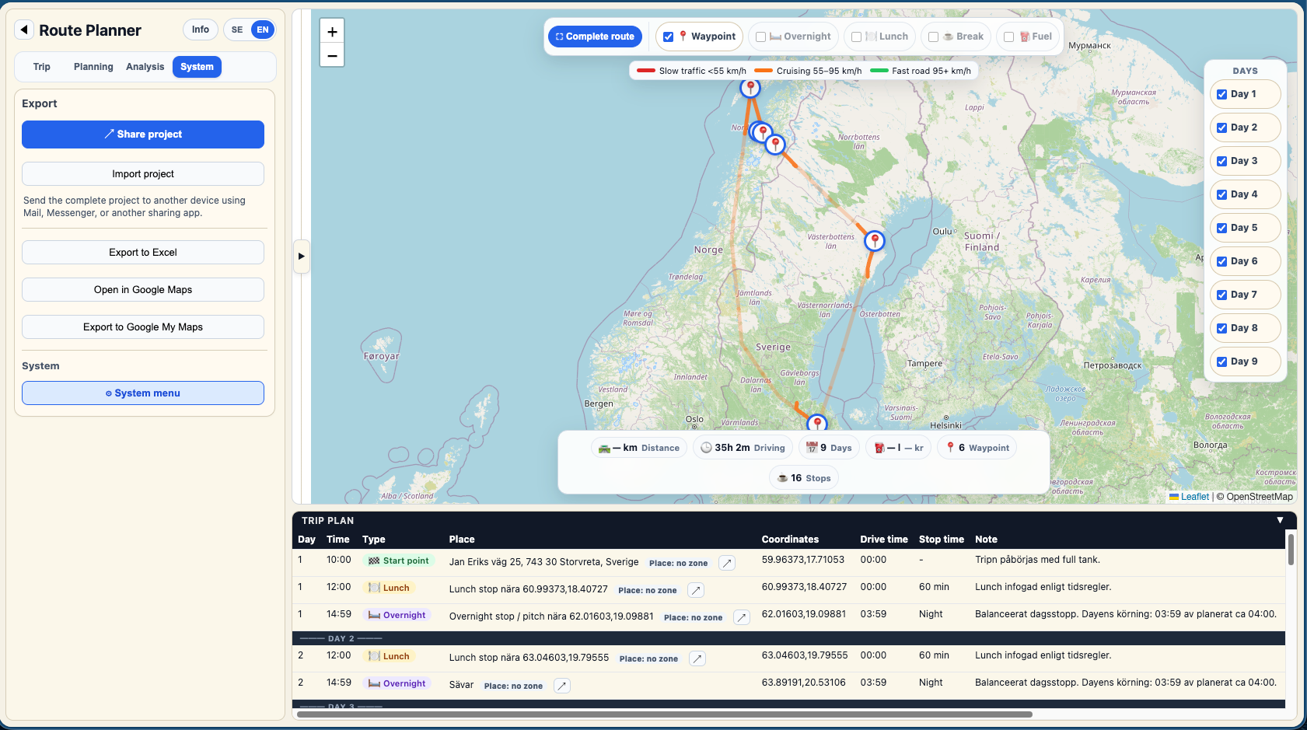Click the trip plan vertical scrollbar

1291,549
